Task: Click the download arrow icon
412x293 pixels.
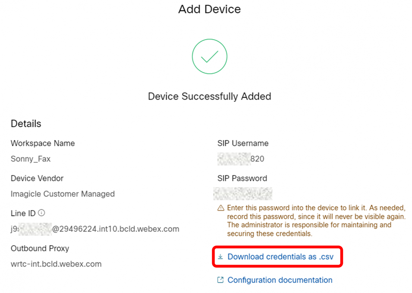Action: click(220, 257)
